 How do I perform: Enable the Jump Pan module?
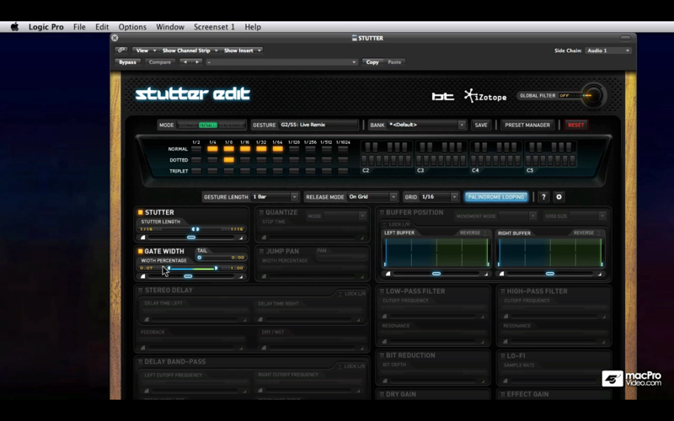click(261, 251)
